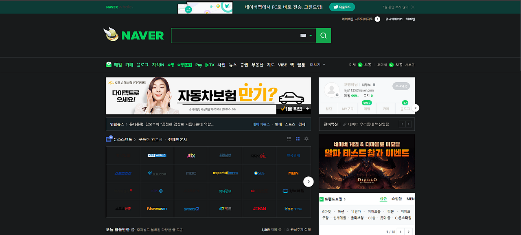Open the 카페 navigation link
Image resolution: width=521 pixels, height=235 pixels.
pyautogui.click(x=129, y=65)
